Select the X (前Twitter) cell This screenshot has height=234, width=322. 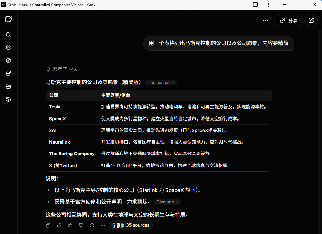(x=63, y=165)
